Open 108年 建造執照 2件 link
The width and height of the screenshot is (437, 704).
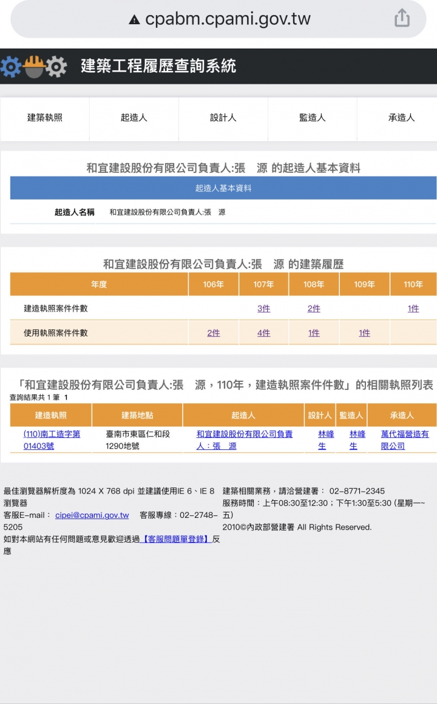(314, 309)
